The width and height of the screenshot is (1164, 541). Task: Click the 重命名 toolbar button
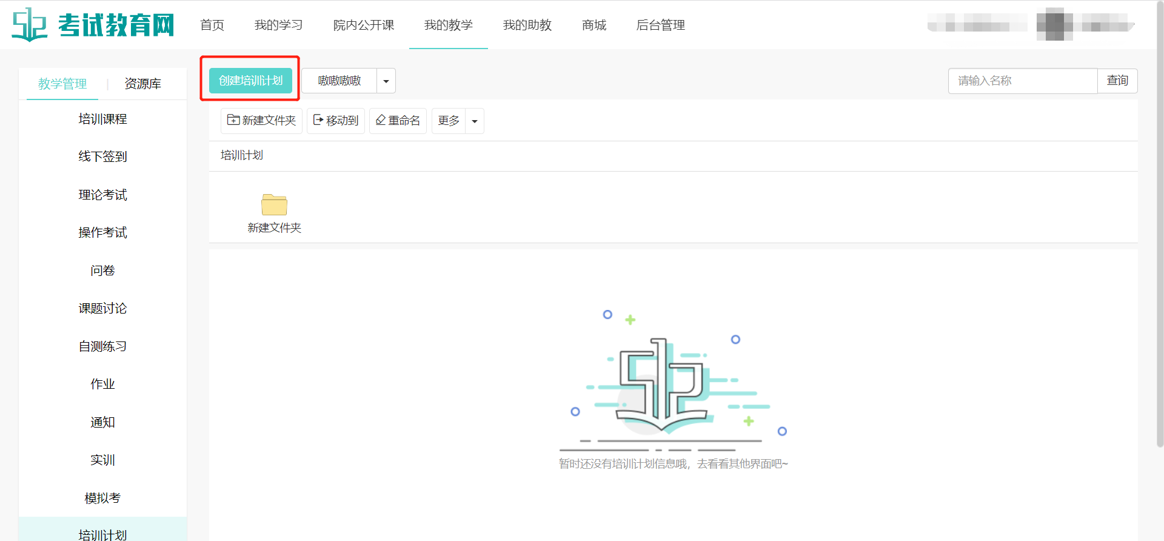[x=398, y=121]
